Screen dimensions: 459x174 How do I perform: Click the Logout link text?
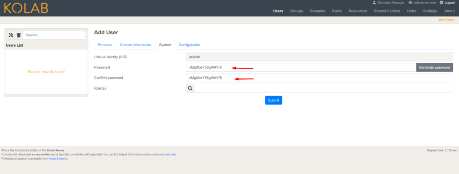tap(449, 2)
